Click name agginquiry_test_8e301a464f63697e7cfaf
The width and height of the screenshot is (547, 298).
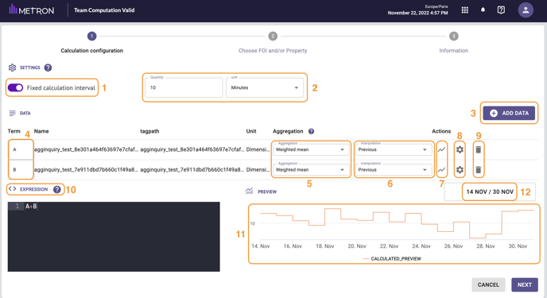click(86, 149)
